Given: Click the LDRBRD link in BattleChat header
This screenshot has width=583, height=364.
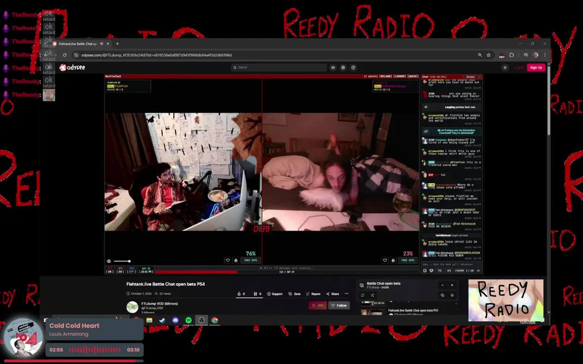Looking at the screenshot, I should (399, 76).
